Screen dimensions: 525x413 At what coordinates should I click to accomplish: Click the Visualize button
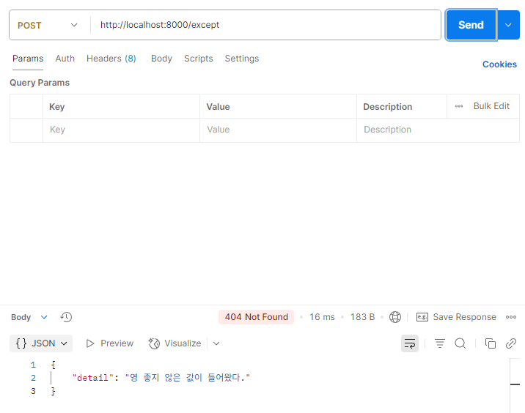tap(175, 343)
